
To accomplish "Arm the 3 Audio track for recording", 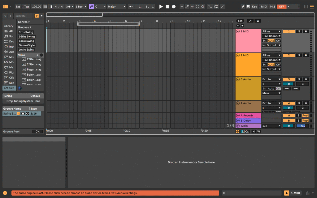I will [306, 79].
